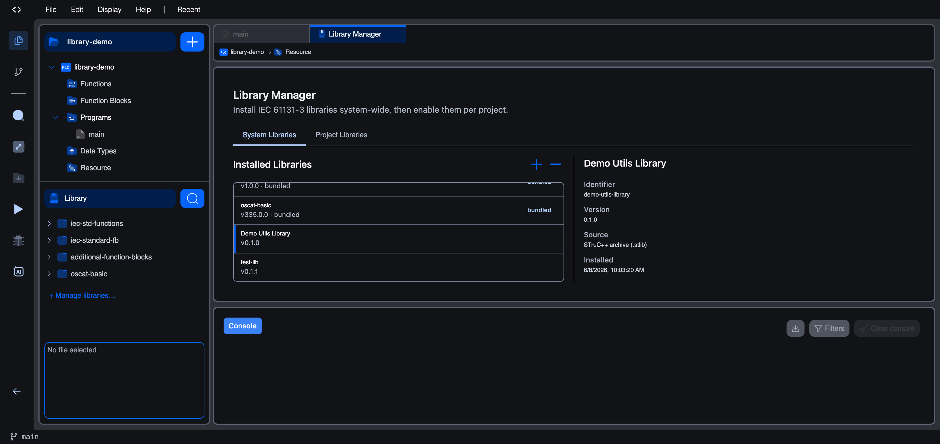Image resolution: width=940 pixels, height=444 pixels.
Task: Click the search magnifier sidebar icon
Action: (x=18, y=116)
